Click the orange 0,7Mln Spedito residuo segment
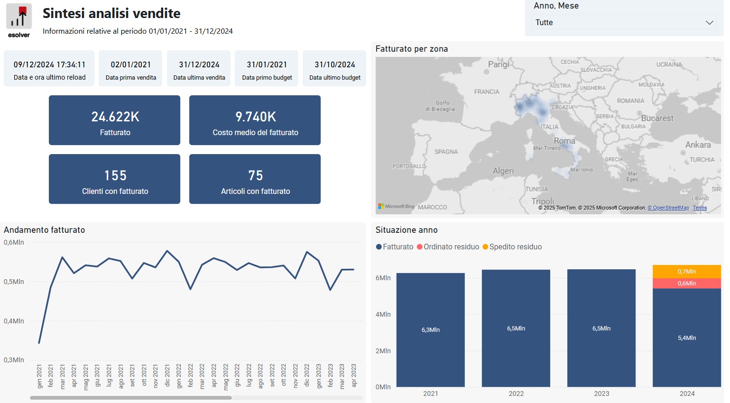The image size is (730, 403). click(687, 271)
